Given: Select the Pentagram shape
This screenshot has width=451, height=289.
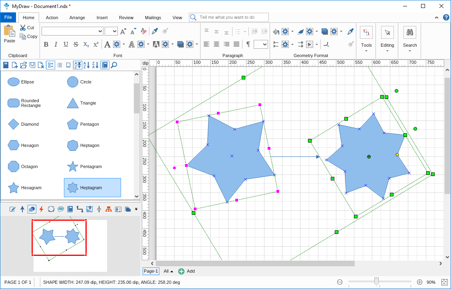Looking at the screenshot, I should (x=93, y=166).
